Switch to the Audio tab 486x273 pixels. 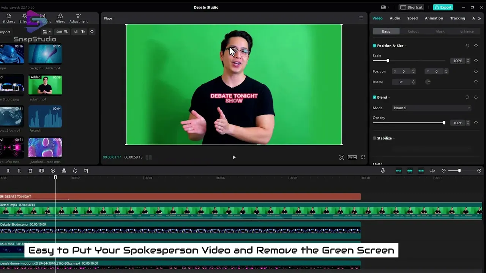395,18
